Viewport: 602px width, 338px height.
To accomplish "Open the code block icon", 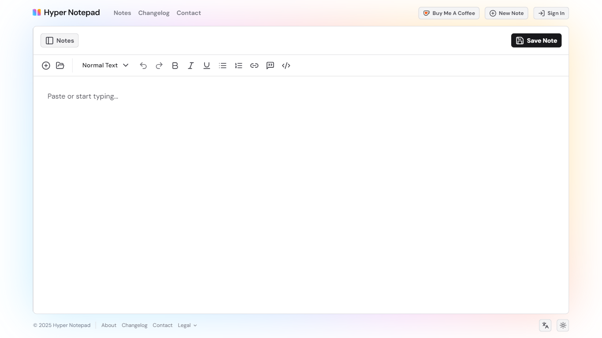I will 286,65.
